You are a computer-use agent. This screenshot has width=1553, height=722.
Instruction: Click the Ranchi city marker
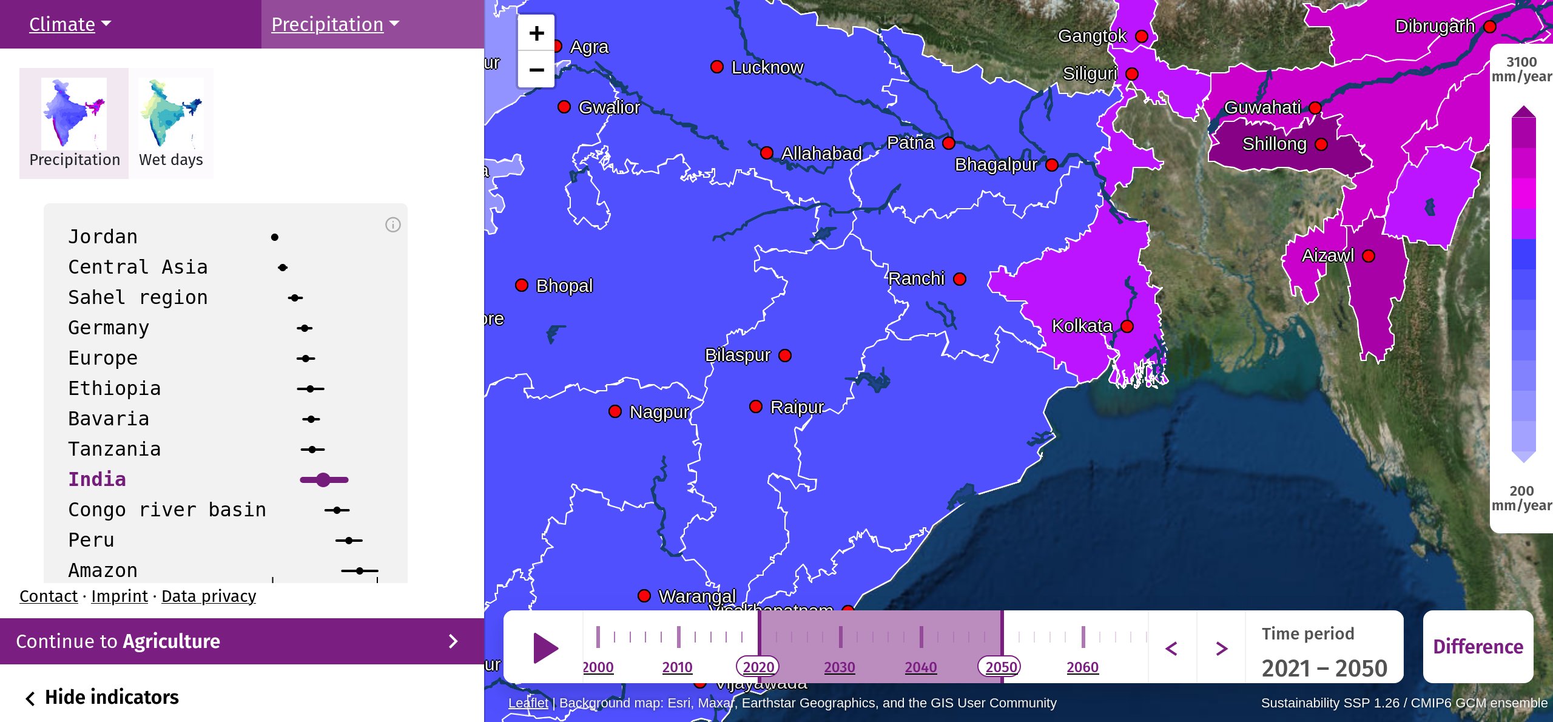tap(960, 279)
